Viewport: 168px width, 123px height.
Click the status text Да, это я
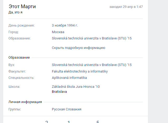17,12
